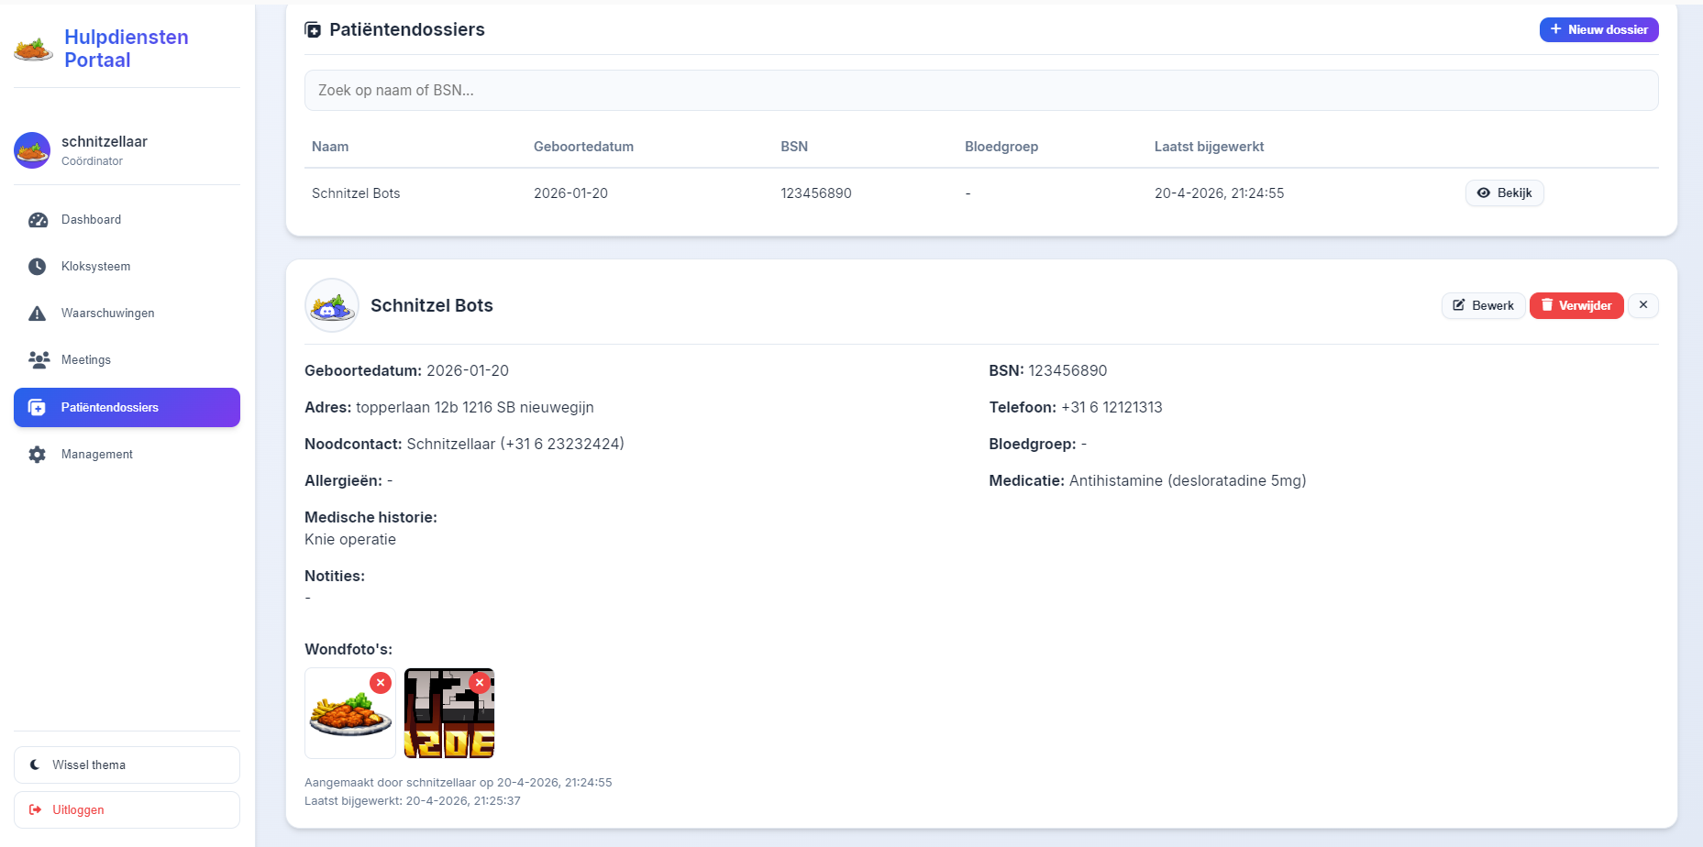The height and width of the screenshot is (847, 1703).
Task: Remove the schnitzel plate wound photo
Action: click(x=381, y=683)
